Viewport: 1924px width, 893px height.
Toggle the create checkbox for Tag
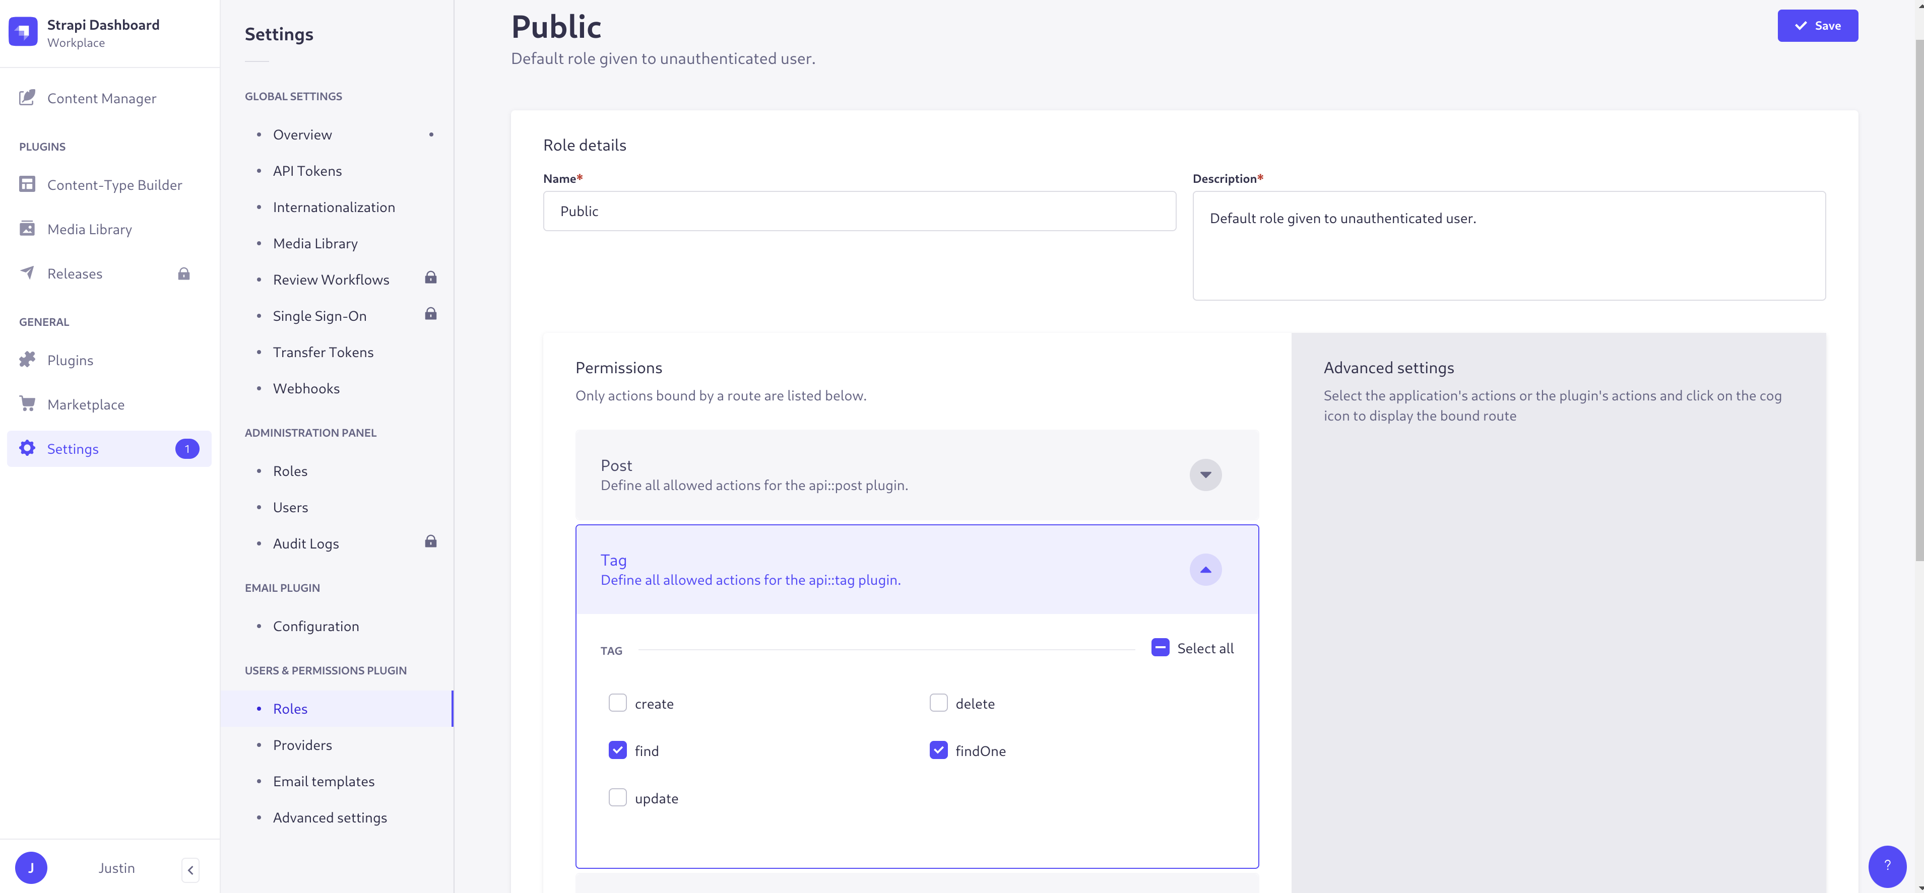[617, 703]
